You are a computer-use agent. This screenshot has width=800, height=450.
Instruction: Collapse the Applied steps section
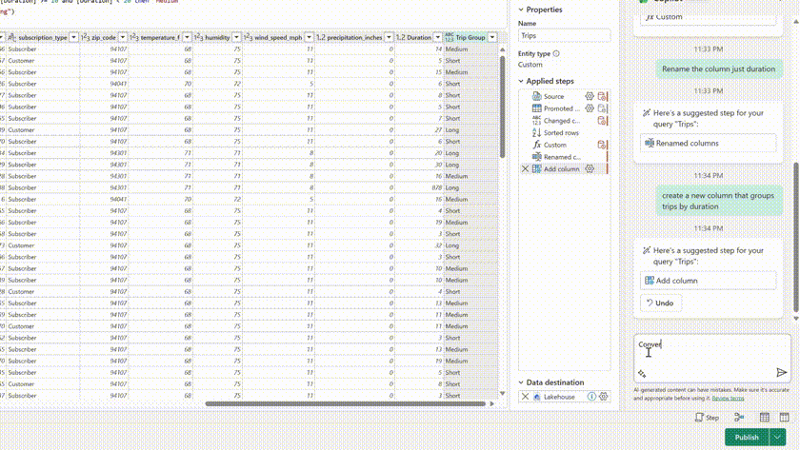pyautogui.click(x=521, y=81)
